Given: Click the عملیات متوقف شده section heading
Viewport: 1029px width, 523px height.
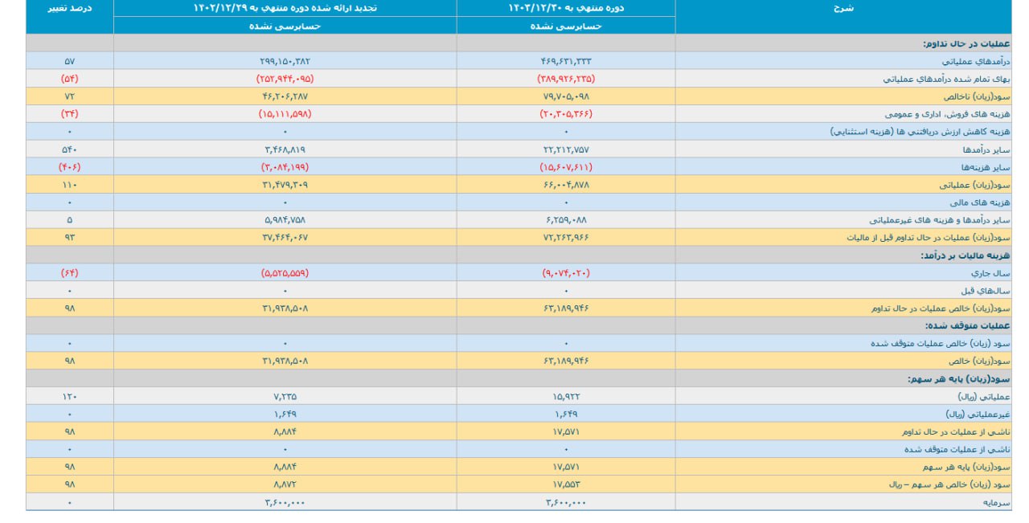Looking at the screenshot, I should tap(968, 326).
